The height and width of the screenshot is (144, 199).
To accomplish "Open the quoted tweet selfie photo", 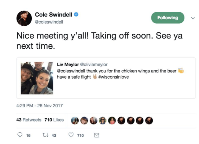I will [37, 78].
